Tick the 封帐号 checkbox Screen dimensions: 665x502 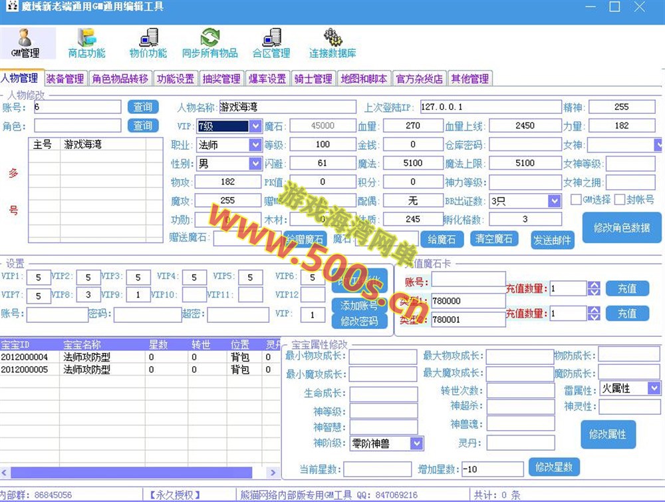click(x=620, y=200)
